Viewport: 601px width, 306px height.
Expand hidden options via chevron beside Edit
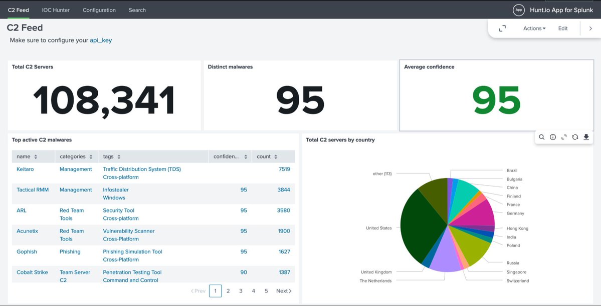click(x=590, y=28)
